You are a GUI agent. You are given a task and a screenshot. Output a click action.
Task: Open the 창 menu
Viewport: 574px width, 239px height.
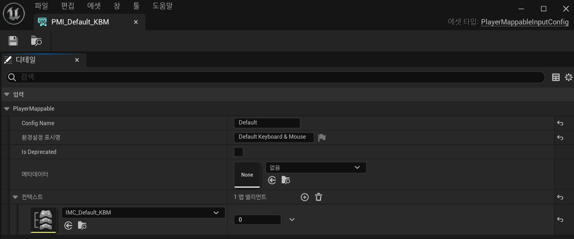[117, 6]
